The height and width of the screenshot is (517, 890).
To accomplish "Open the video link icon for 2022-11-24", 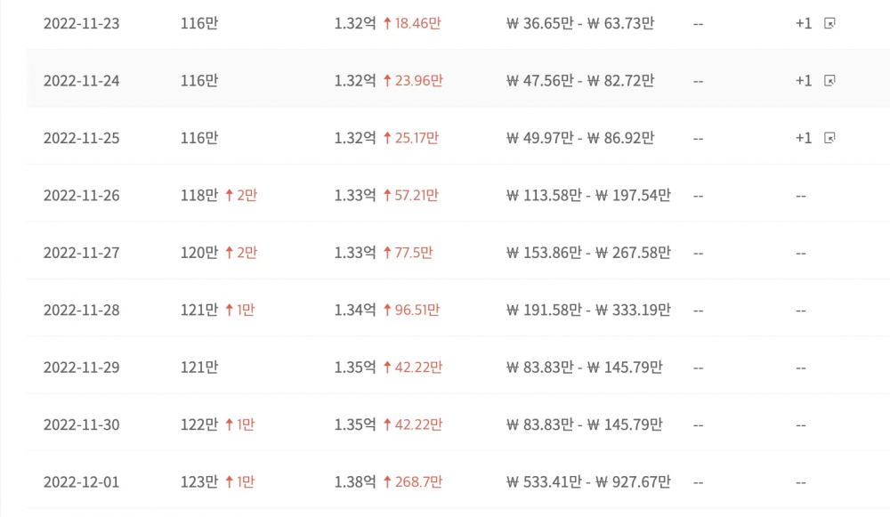I will (829, 81).
